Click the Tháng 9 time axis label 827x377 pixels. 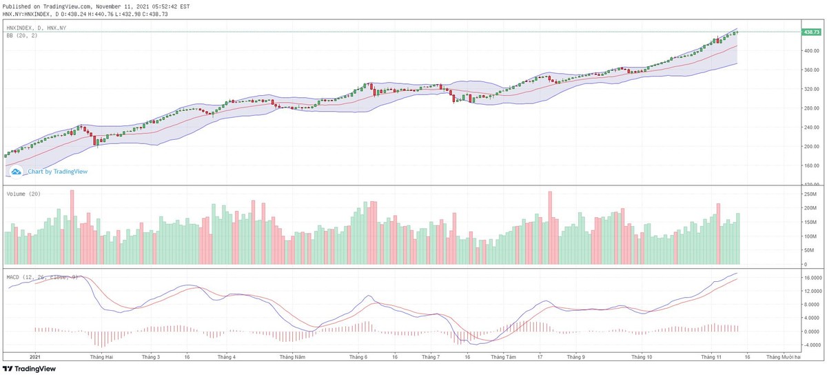click(x=575, y=357)
